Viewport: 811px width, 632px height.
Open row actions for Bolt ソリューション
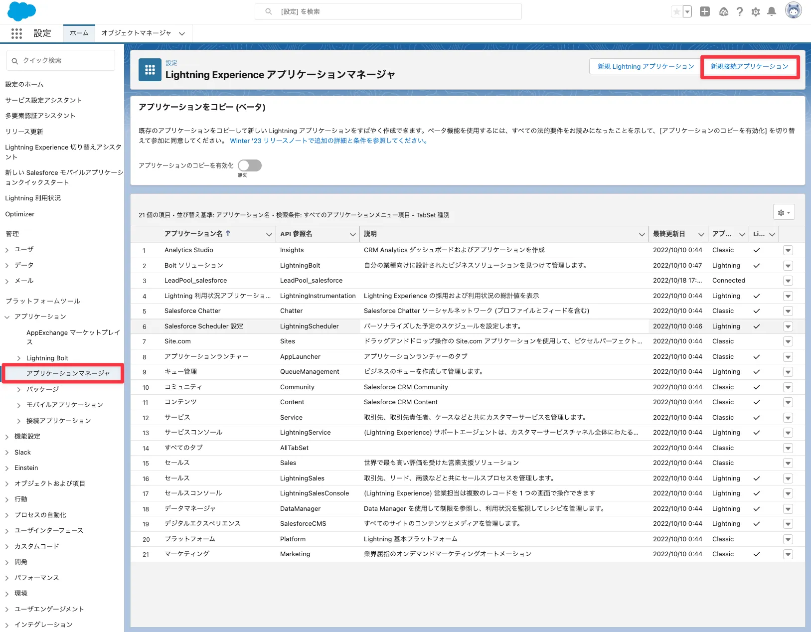788,266
